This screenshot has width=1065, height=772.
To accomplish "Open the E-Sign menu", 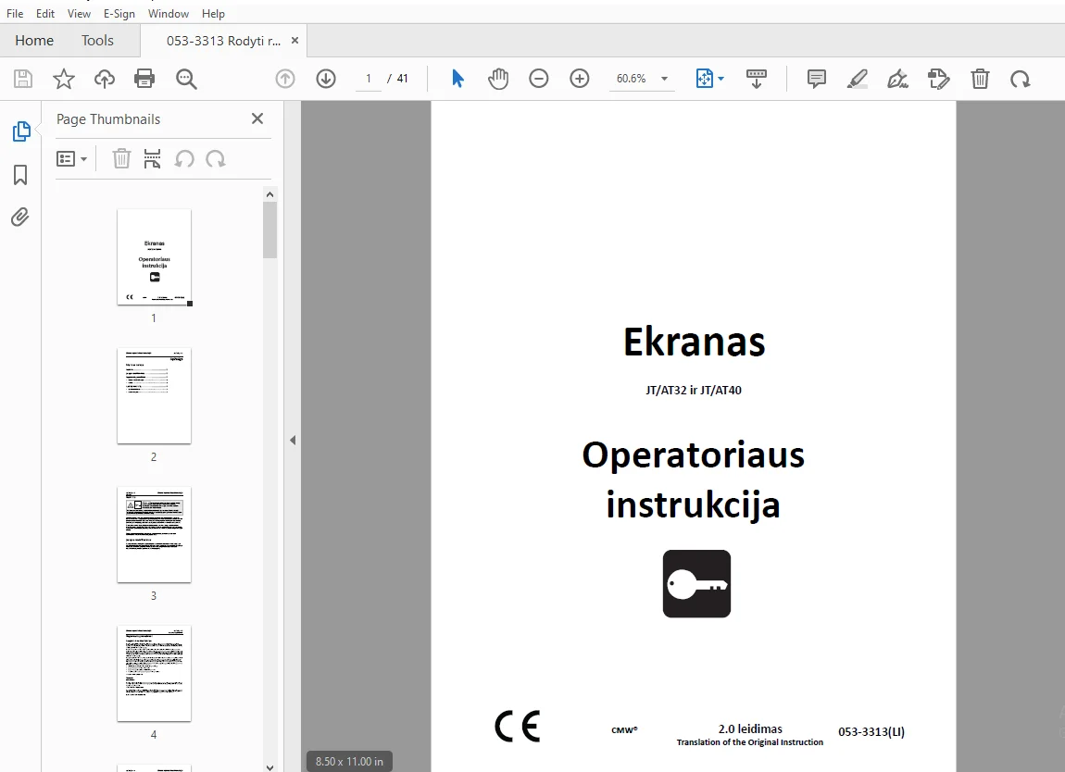I will tap(119, 14).
